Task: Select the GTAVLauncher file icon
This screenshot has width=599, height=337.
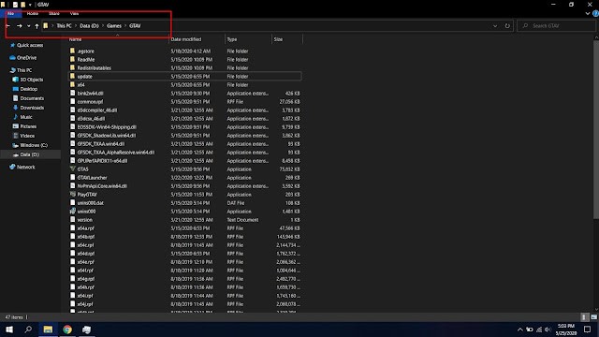Action: coord(72,177)
